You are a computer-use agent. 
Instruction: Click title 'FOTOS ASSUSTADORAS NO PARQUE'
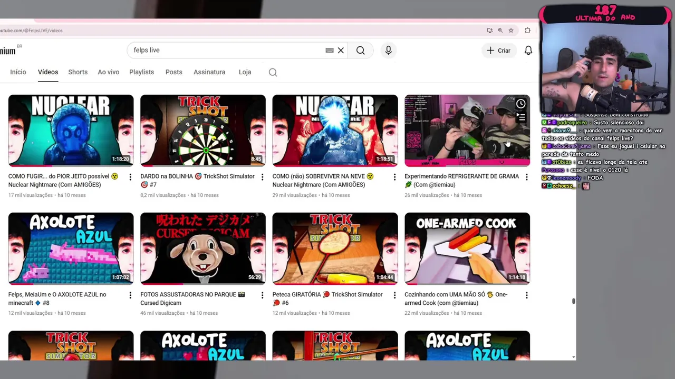(x=193, y=299)
